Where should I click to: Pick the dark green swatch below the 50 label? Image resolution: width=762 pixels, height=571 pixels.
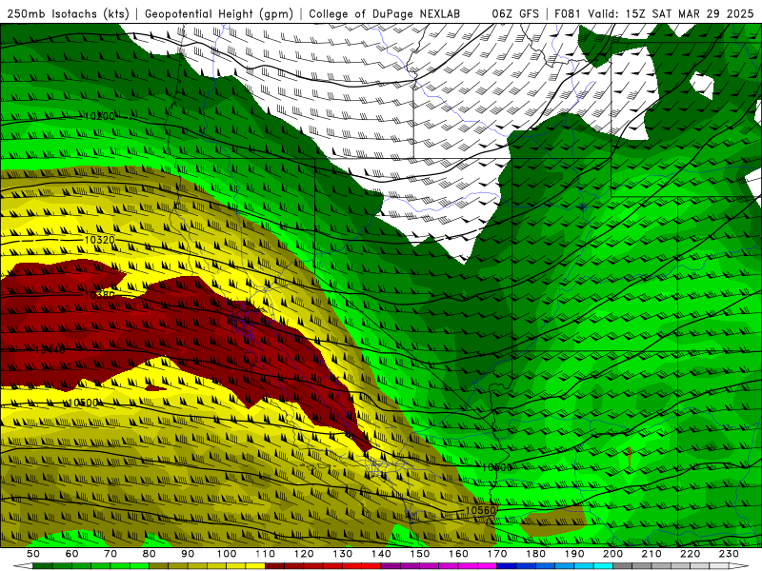point(43,566)
